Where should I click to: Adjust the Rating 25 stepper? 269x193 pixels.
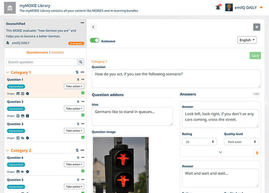(199, 142)
